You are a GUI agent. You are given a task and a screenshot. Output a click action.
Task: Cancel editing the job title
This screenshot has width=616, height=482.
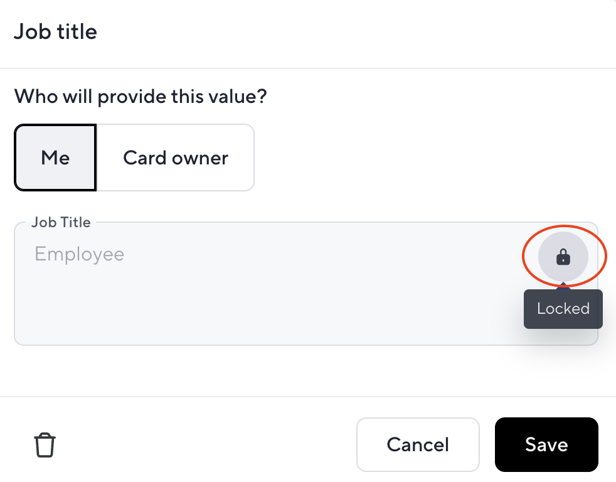[418, 444]
